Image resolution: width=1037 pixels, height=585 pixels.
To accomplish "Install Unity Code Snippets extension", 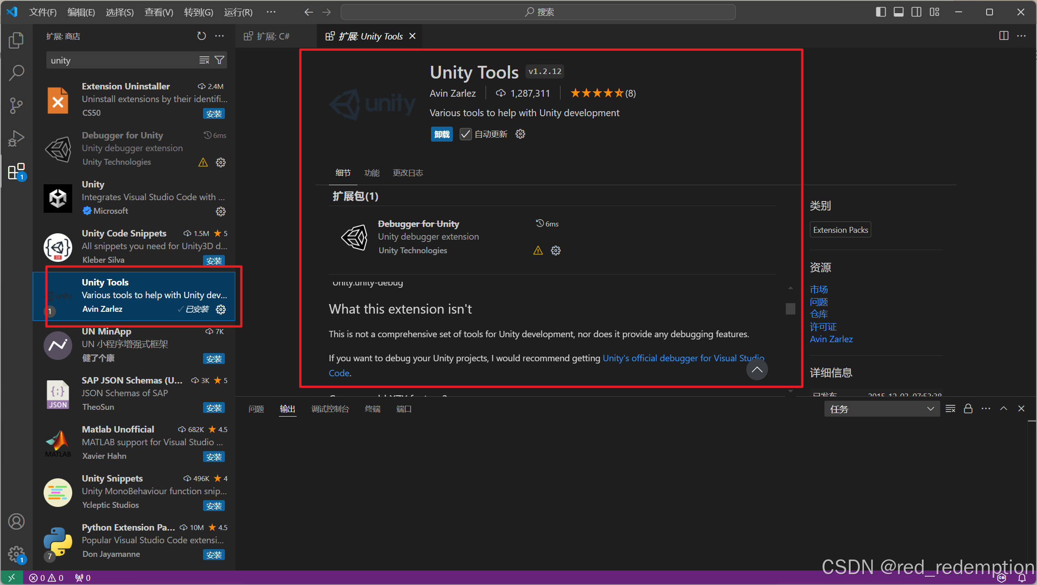I will (x=214, y=261).
